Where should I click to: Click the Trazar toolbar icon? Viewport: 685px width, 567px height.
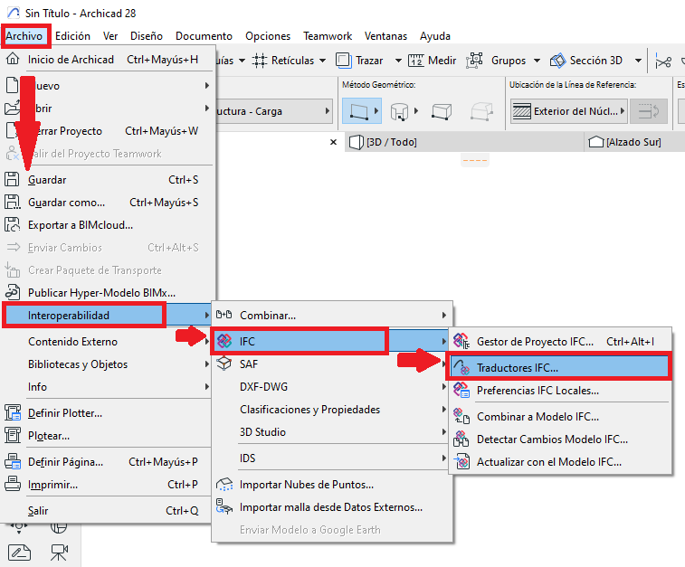[x=344, y=61]
